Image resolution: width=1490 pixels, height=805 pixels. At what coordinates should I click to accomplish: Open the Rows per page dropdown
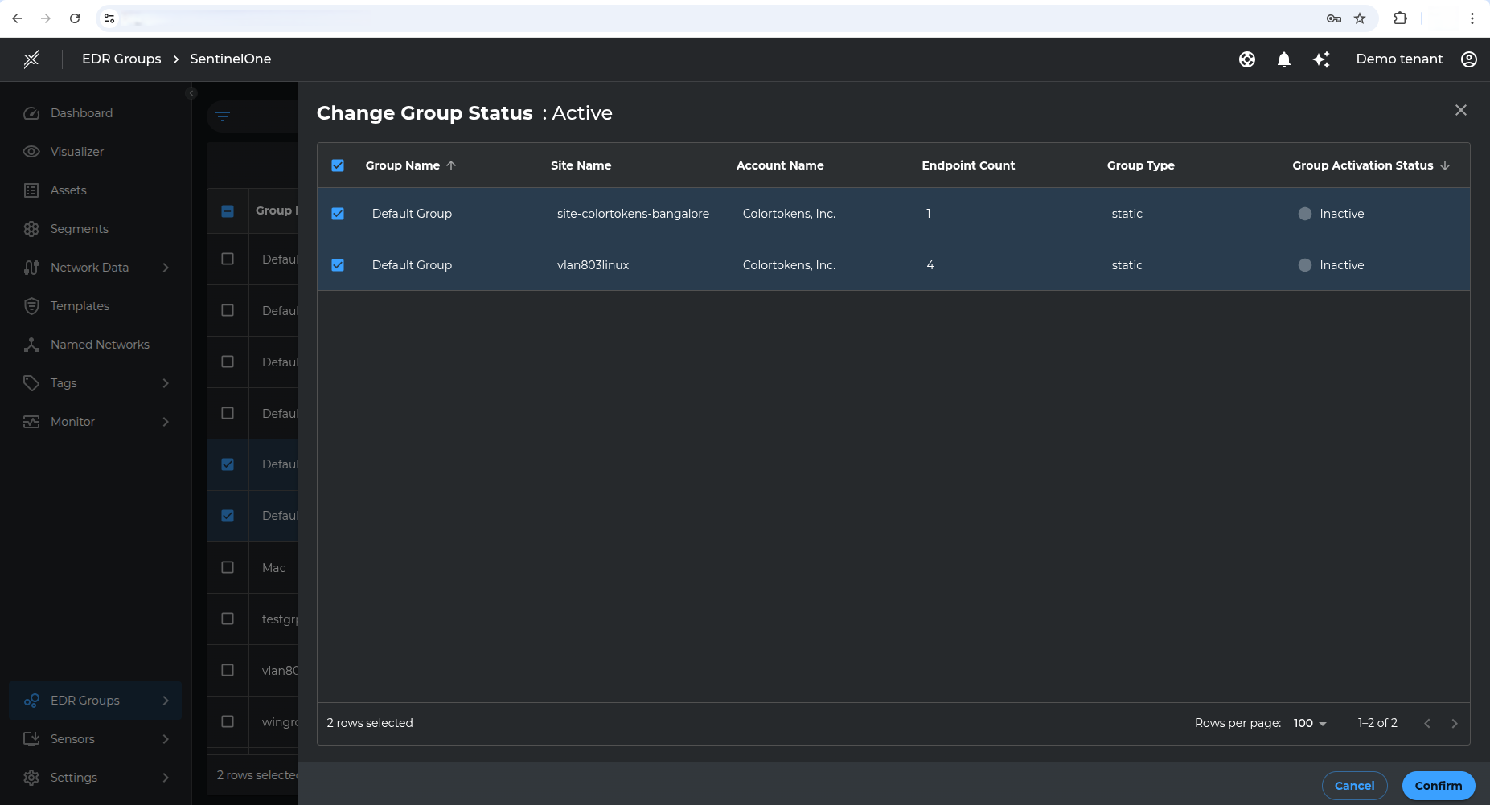[1310, 723]
